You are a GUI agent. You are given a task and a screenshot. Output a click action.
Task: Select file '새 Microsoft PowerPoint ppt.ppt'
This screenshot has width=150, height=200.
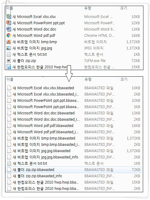[x=39, y=23]
